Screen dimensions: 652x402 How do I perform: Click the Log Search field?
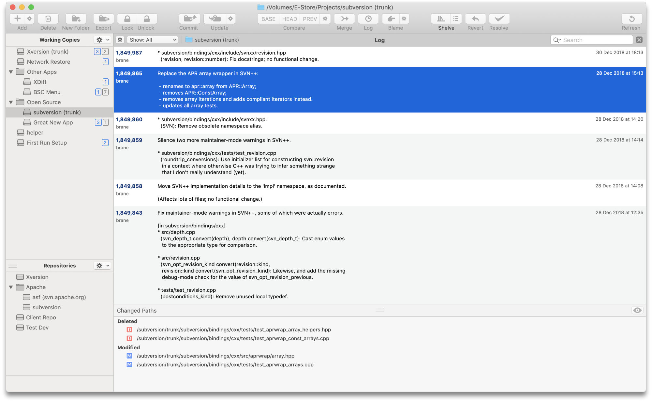coord(592,40)
